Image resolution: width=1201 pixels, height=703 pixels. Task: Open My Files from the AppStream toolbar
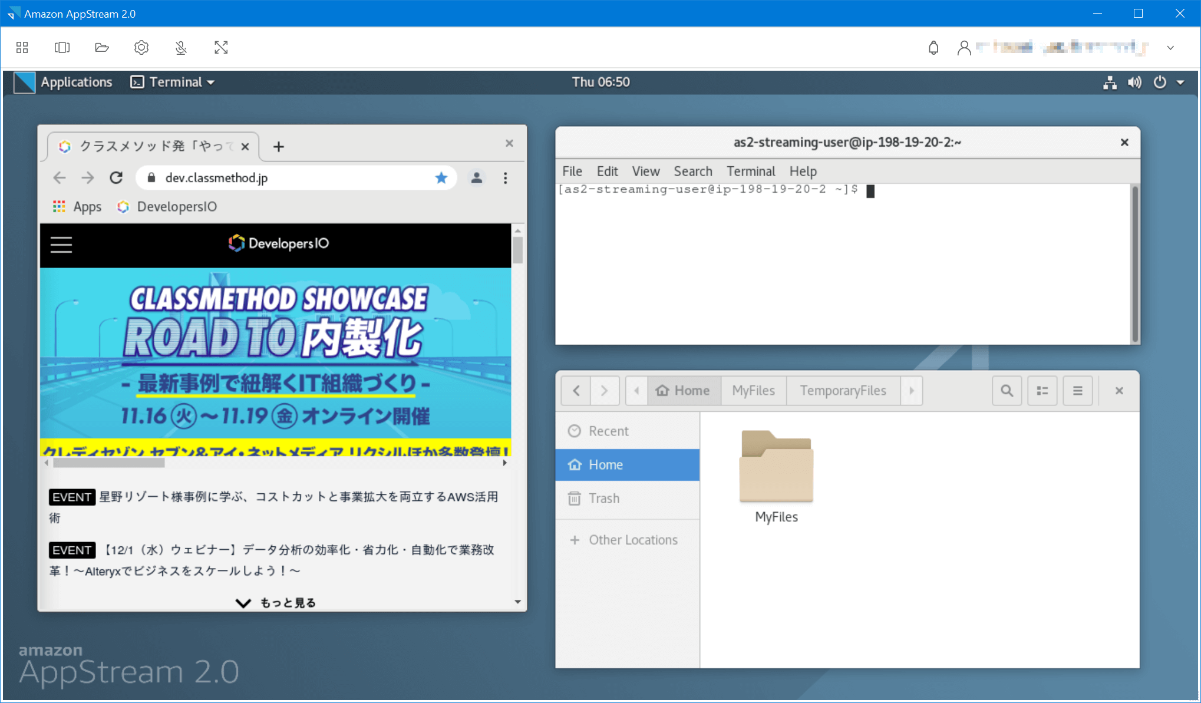tap(101, 47)
